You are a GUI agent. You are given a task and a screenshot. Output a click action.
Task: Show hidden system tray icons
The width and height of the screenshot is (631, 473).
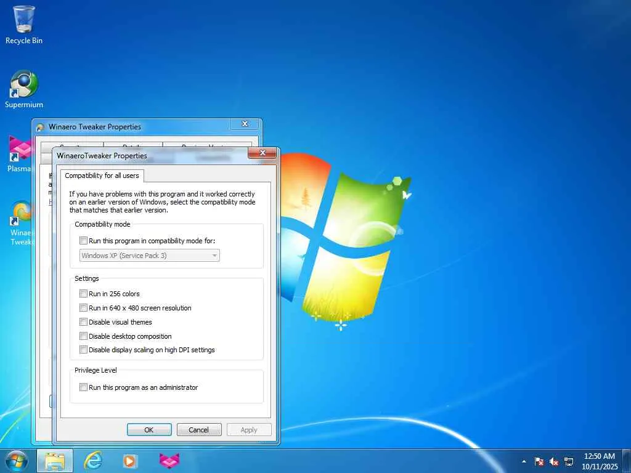(x=524, y=461)
